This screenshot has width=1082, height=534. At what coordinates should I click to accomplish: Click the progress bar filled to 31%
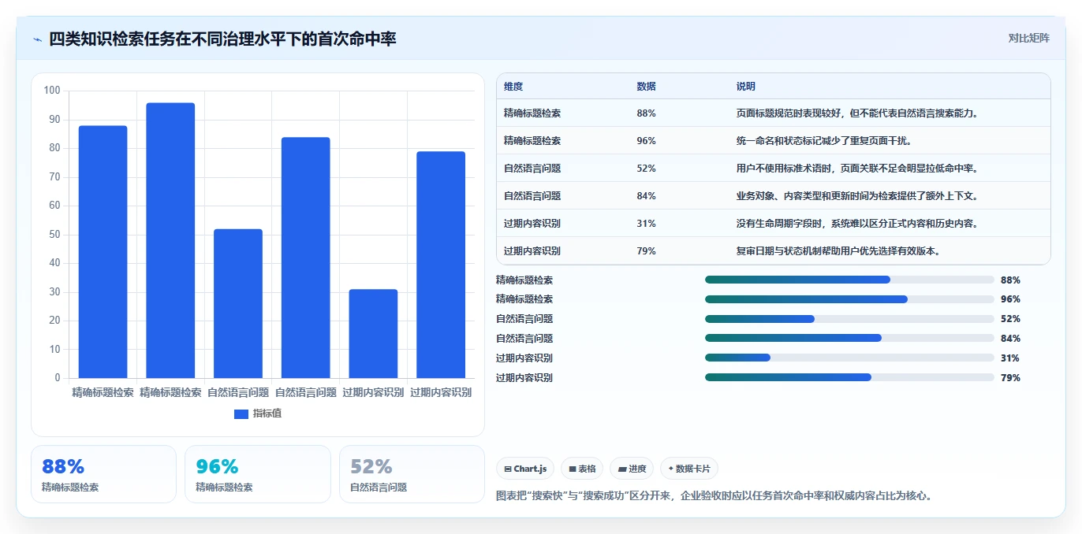[849, 358]
